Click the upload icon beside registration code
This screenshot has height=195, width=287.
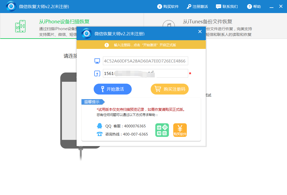coord(97,73)
